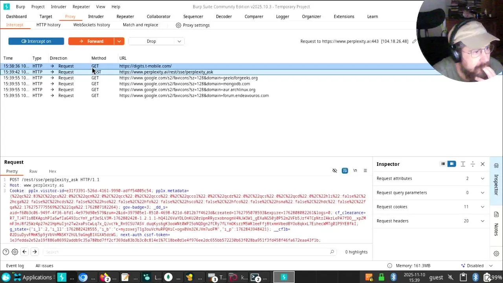This screenshot has width=503, height=283.
Task: Click the sidebar settings gear icon
Action: tap(496, 254)
